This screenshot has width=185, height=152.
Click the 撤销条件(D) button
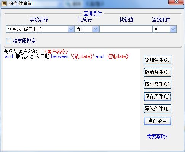(x=158, y=72)
